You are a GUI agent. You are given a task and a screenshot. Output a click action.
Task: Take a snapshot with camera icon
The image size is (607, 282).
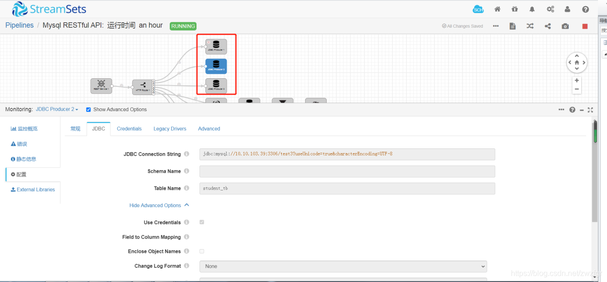click(x=565, y=26)
